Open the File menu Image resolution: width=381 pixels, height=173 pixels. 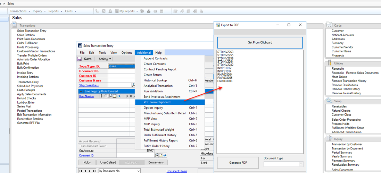82,53
